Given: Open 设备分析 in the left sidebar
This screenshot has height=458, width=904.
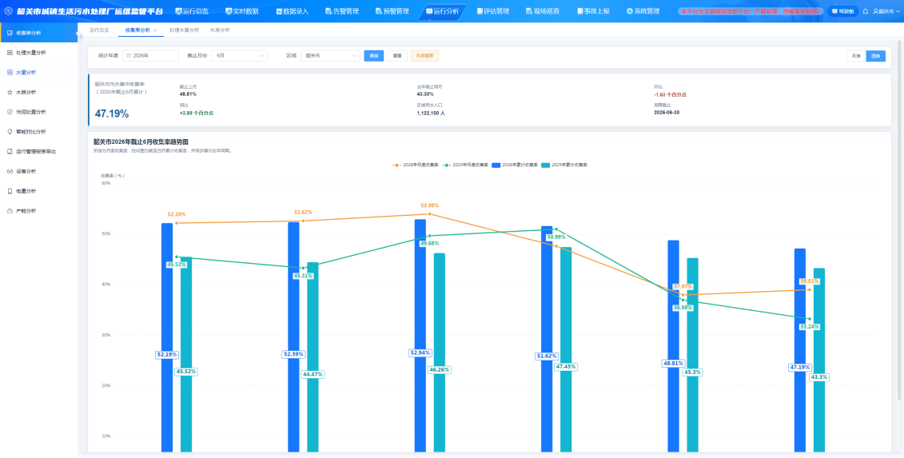Looking at the screenshot, I should (x=38, y=171).
